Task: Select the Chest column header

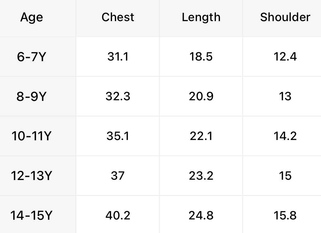Action: pos(118,17)
